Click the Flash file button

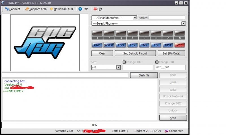click(x=144, y=75)
